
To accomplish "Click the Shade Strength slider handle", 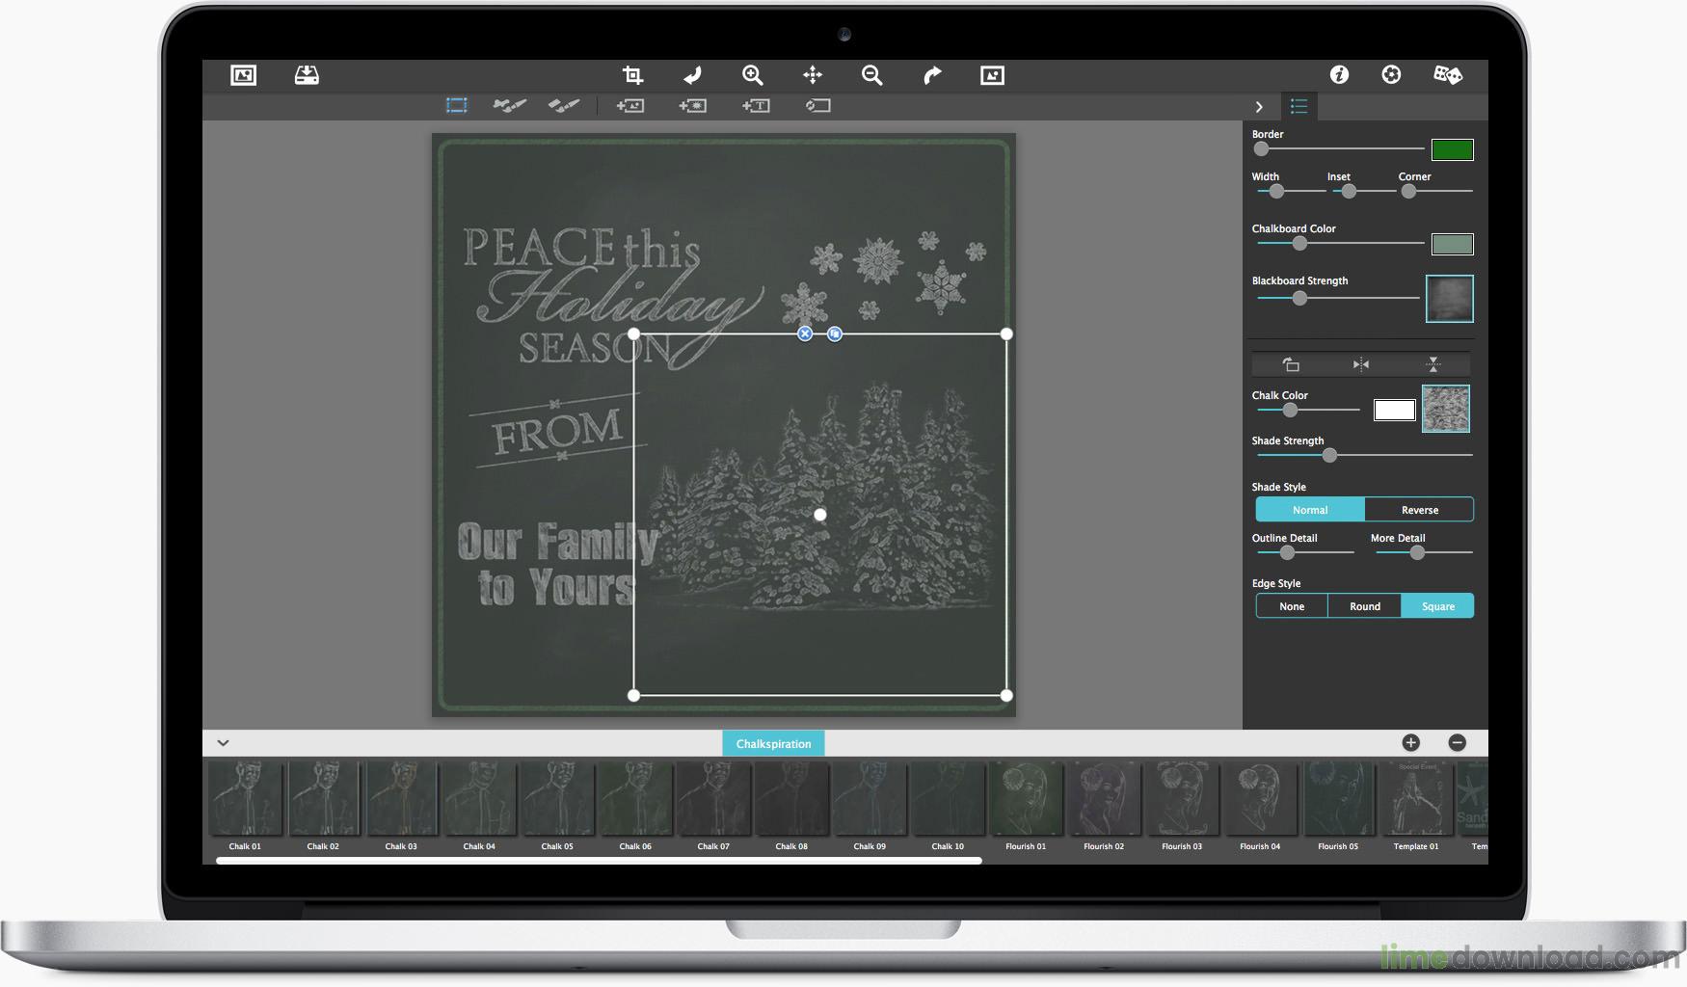I will pyautogui.click(x=1329, y=455).
